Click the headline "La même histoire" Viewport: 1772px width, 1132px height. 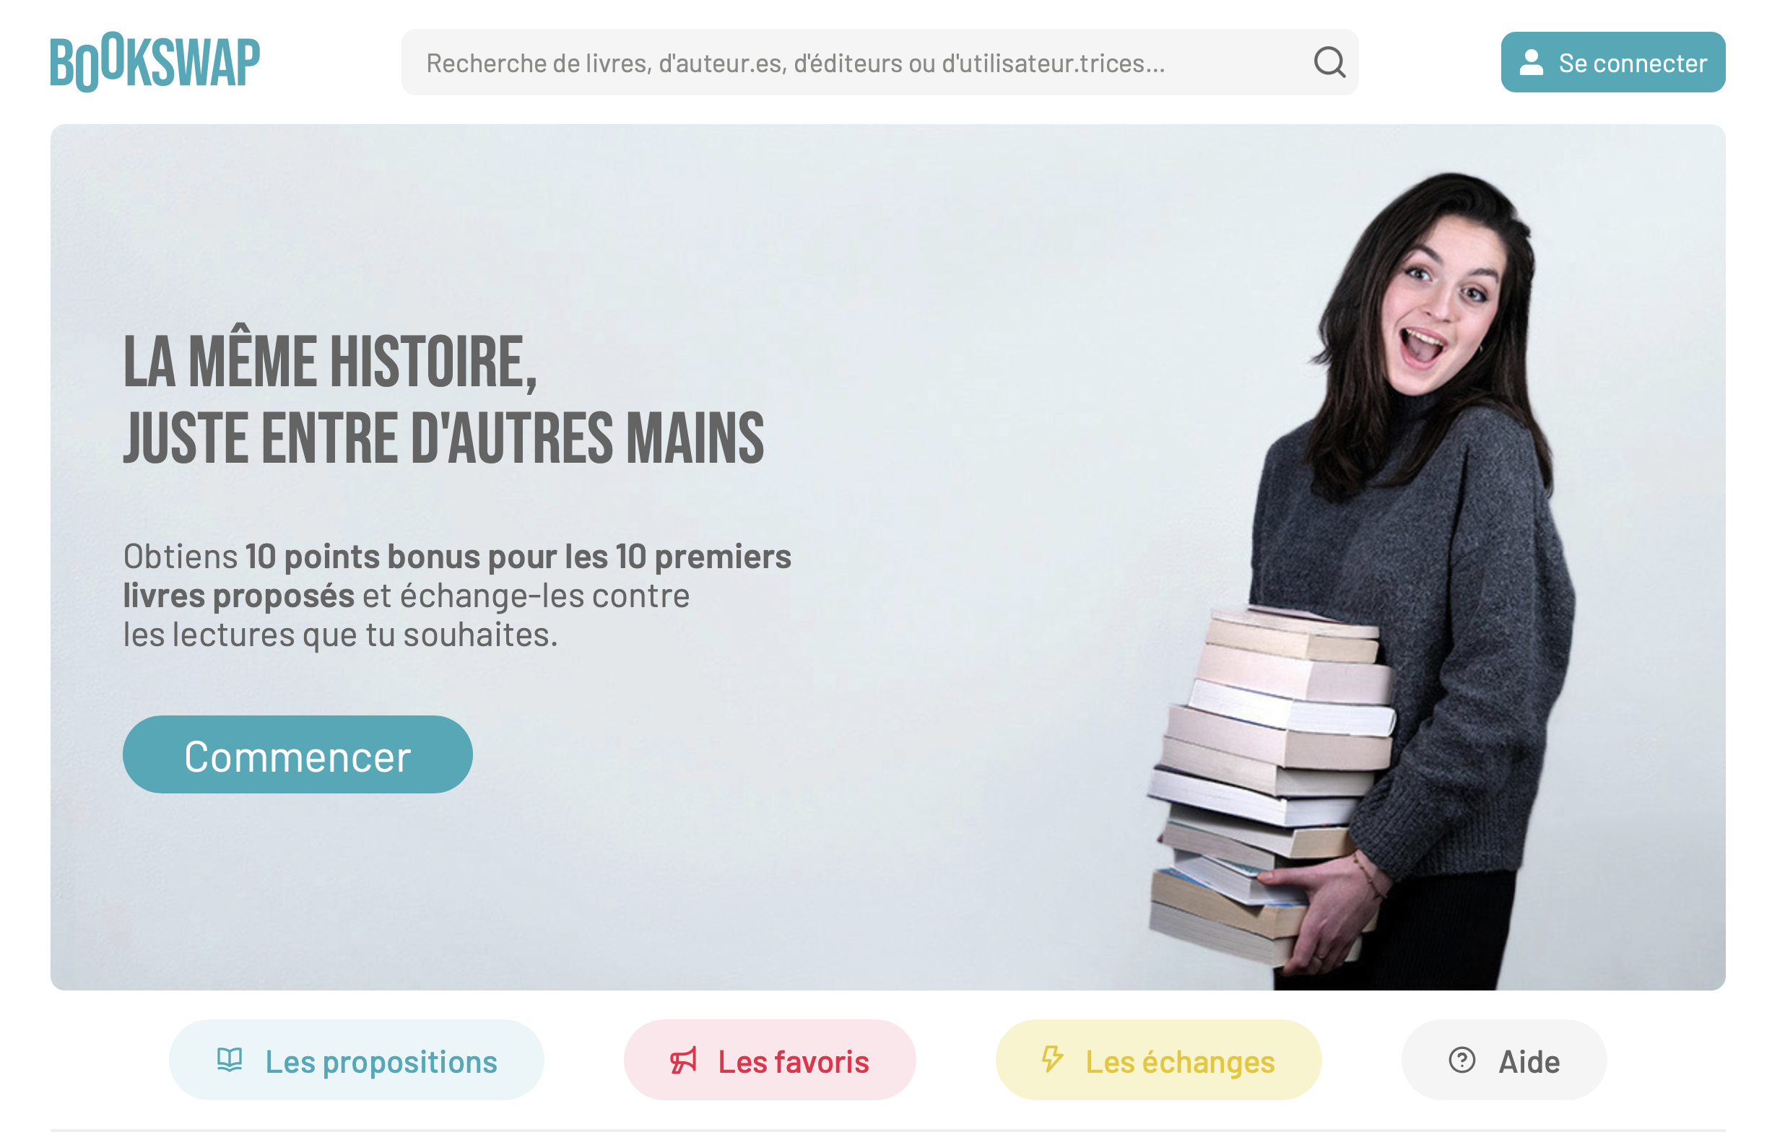click(331, 361)
